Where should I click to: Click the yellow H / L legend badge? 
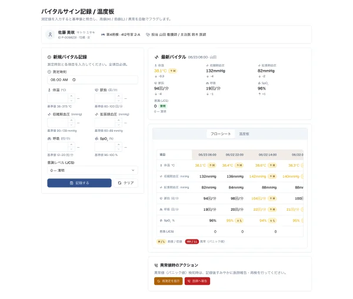[x=161, y=241]
